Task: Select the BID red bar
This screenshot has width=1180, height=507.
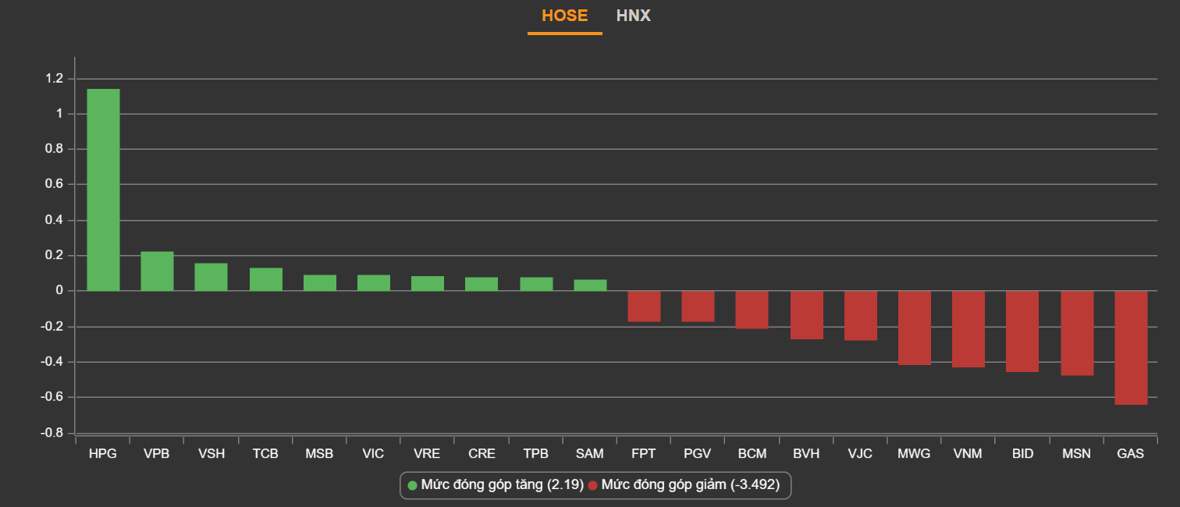Action: pos(1022,331)
